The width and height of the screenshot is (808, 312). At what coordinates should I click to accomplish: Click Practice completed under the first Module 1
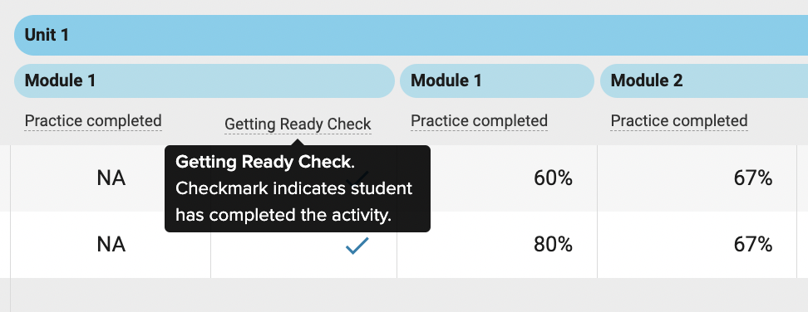93,121
